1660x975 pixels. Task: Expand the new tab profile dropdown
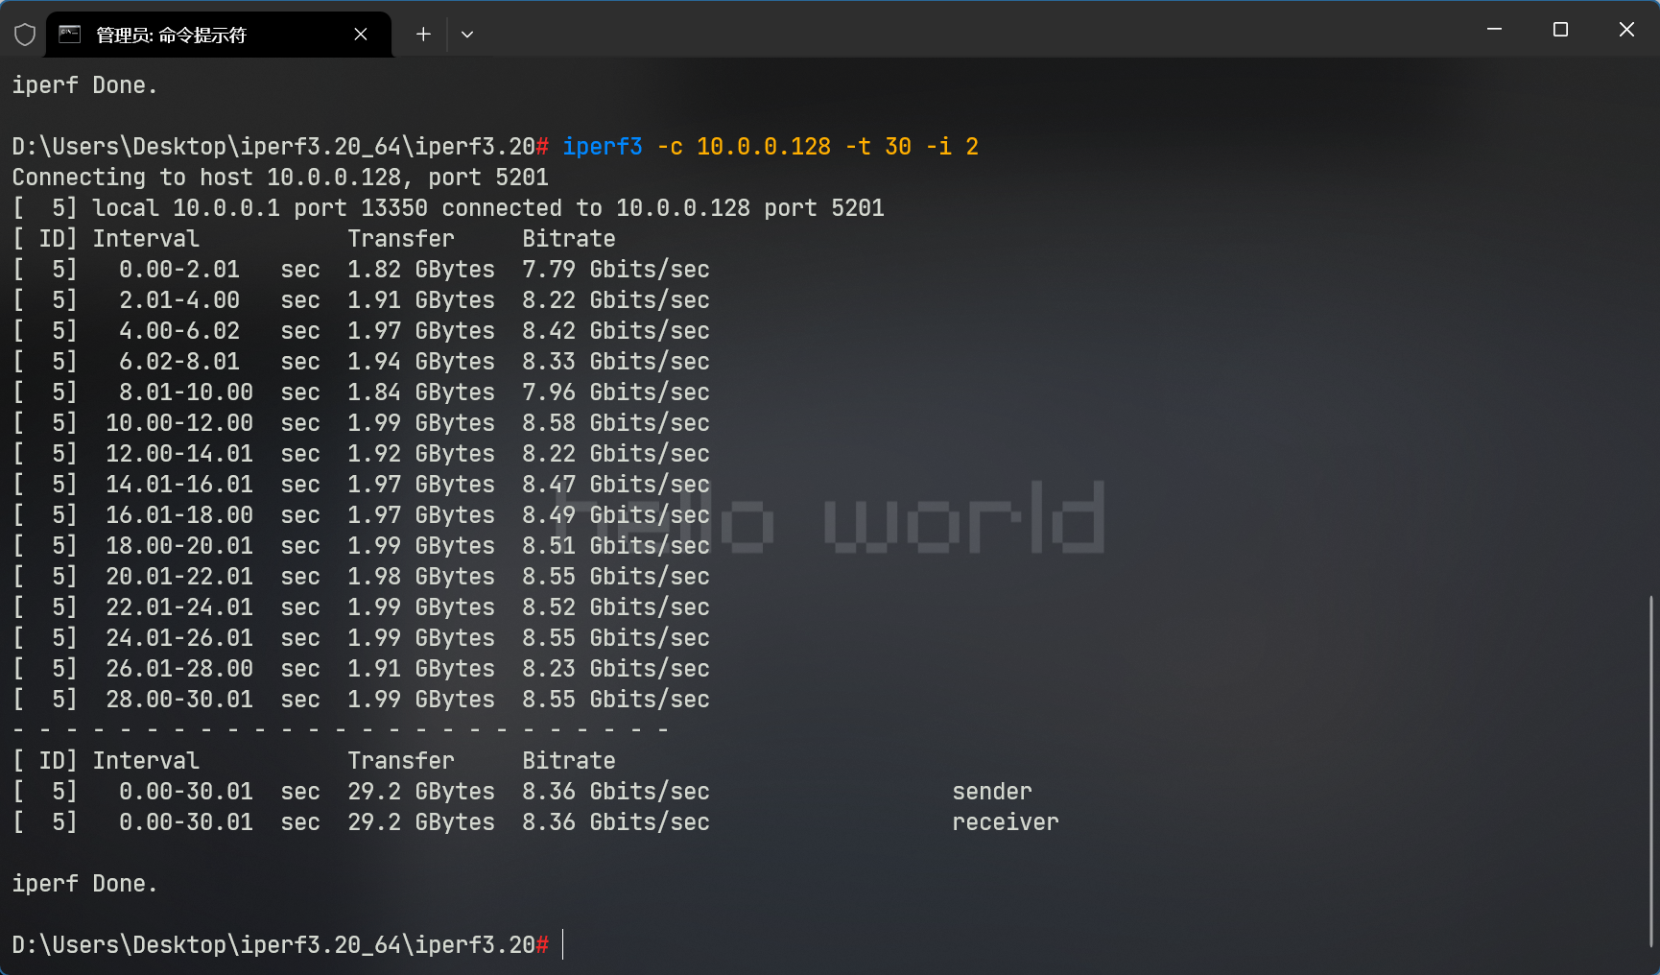(467, 35)
